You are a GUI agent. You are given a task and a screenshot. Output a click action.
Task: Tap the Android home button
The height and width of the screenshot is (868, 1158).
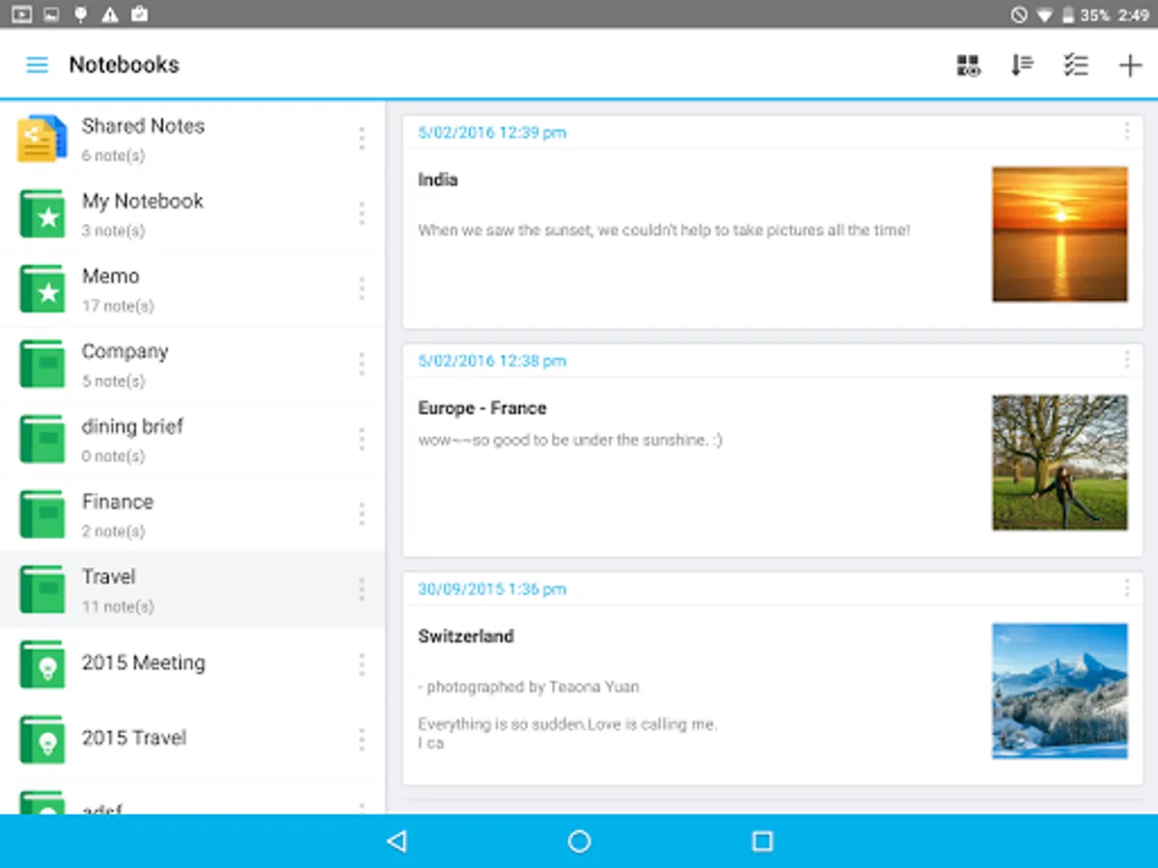coord(579,842)
